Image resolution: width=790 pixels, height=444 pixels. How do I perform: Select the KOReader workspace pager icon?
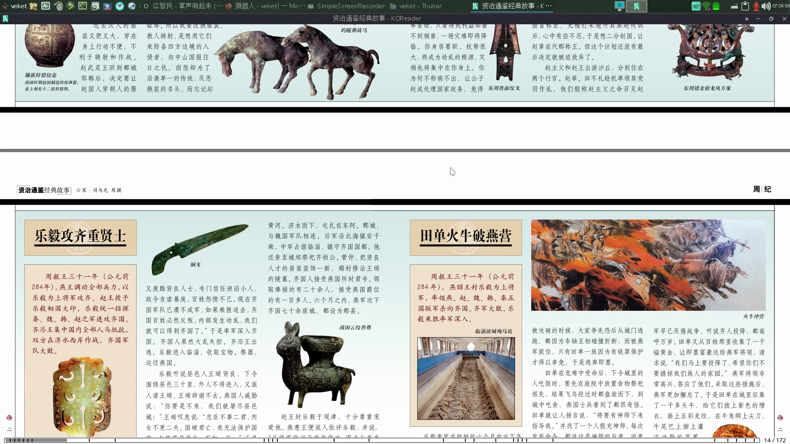click(637, 6)
